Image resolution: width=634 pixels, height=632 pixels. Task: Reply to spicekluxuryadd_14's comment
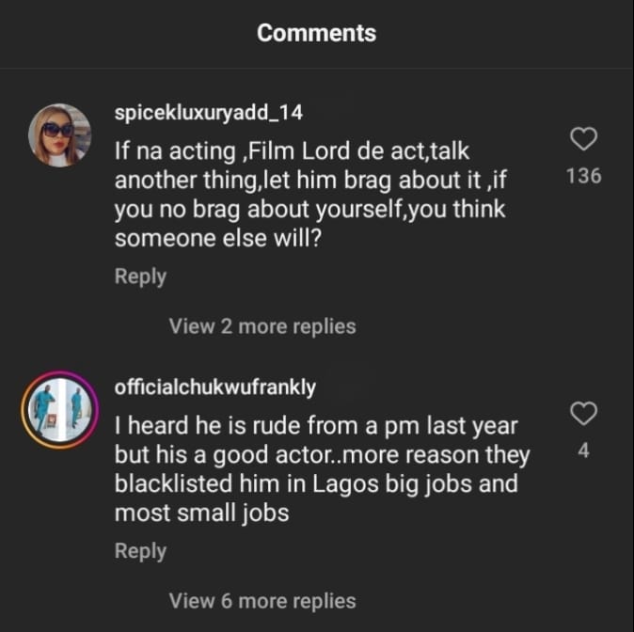coord(140,276)
